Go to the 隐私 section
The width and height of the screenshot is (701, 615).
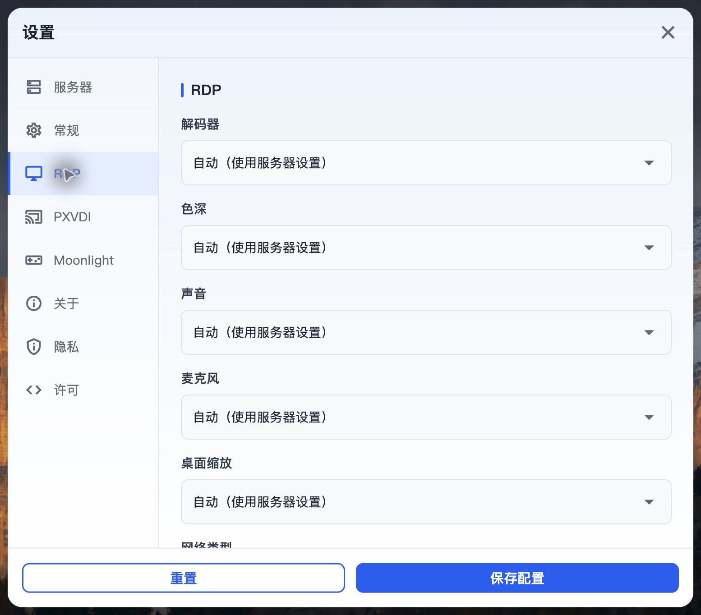tap(83, 347)
